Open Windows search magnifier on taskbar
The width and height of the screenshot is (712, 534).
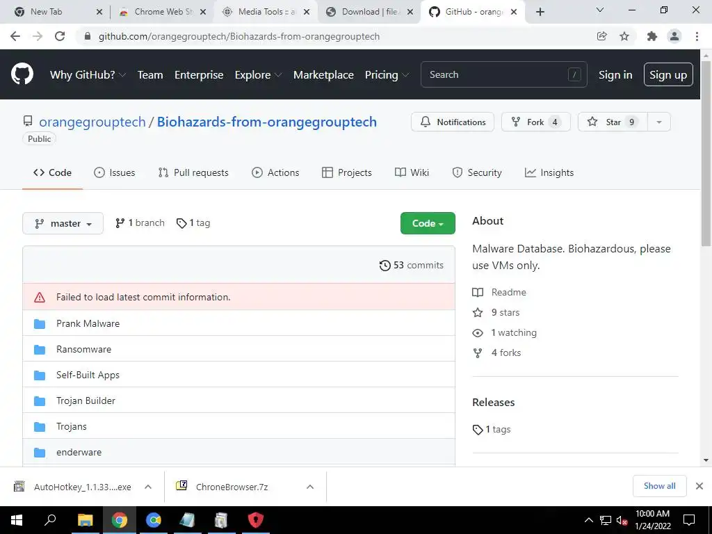[50, 519]
